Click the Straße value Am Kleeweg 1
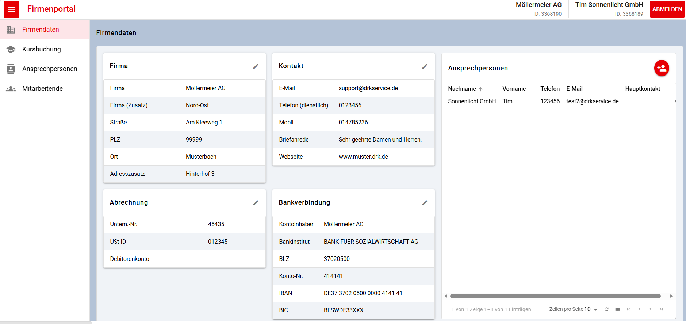This screenshot has width=686, height=324. click(204, 123)
